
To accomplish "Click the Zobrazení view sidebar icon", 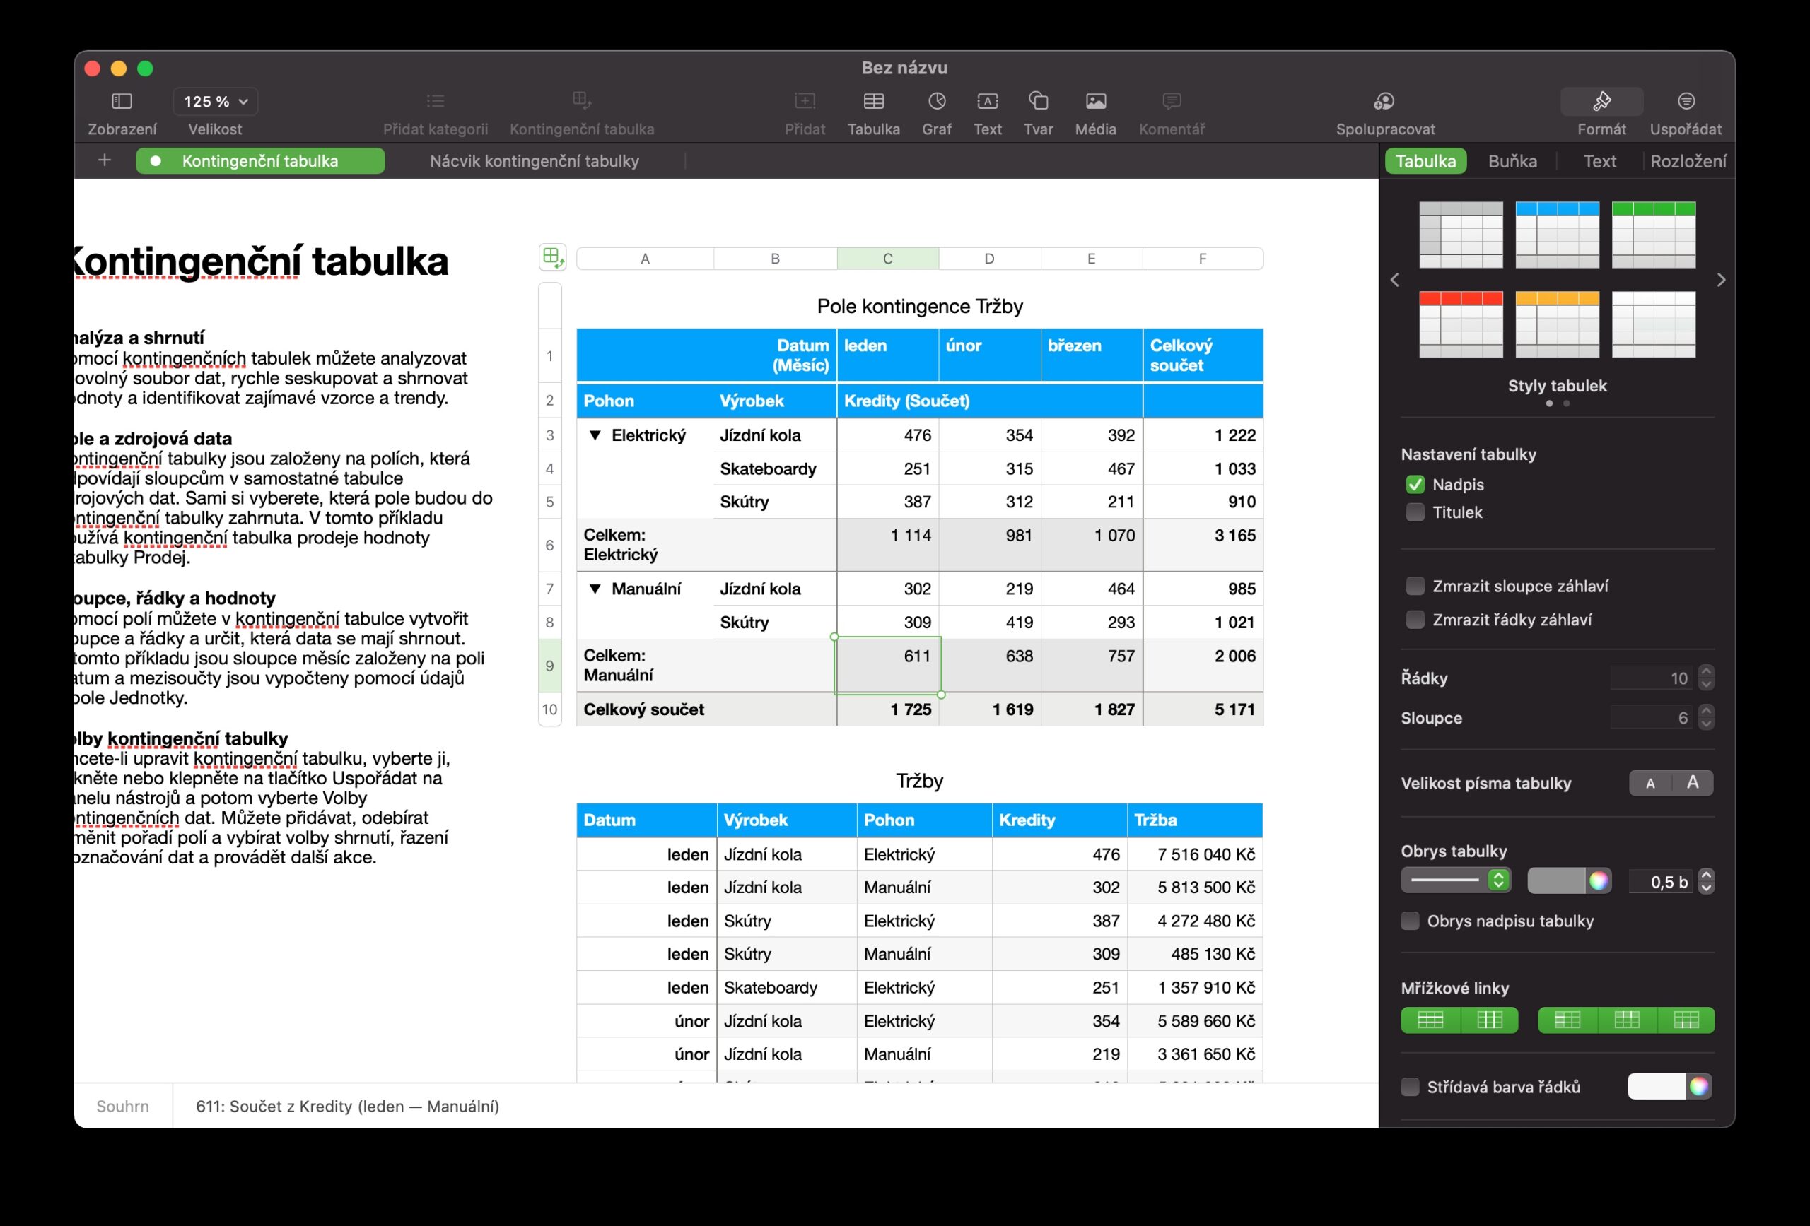I will point(122,101).
